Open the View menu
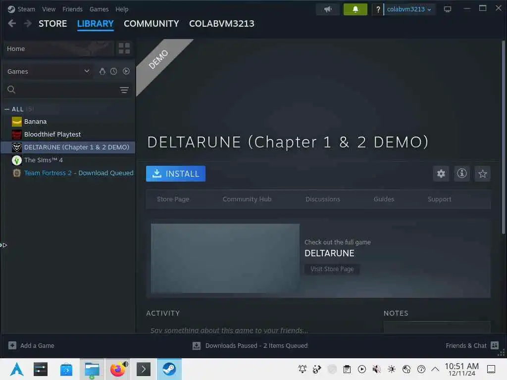The width and height of the screenshot is (507, 380). 49,9
